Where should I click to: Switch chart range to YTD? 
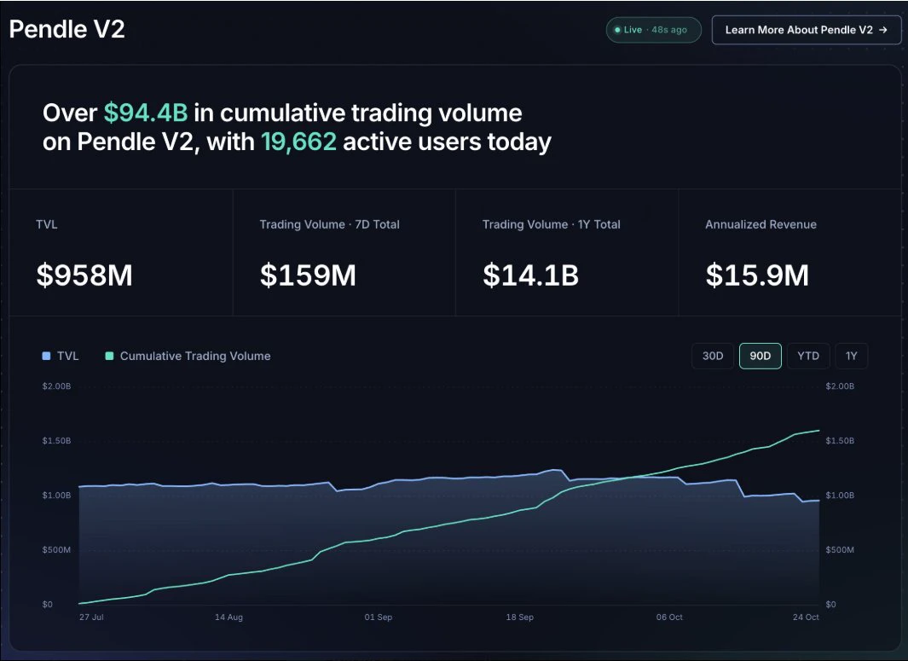pyautogui.click(x=808, y=356)
